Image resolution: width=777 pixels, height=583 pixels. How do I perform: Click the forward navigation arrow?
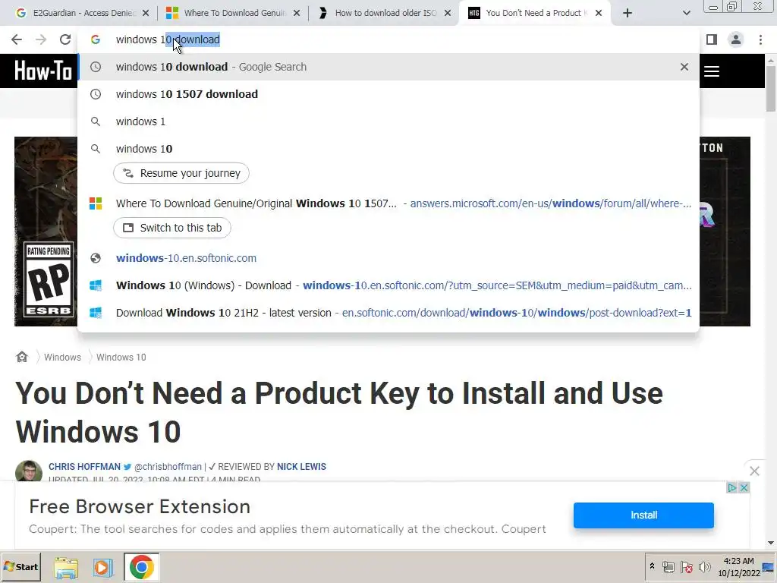(41, 39)
